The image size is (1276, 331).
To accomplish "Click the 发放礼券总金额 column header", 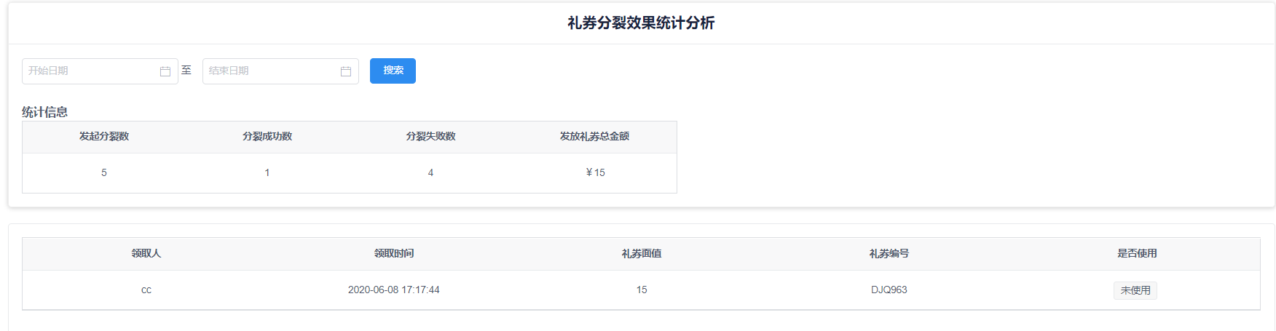I will pos(594,137).
